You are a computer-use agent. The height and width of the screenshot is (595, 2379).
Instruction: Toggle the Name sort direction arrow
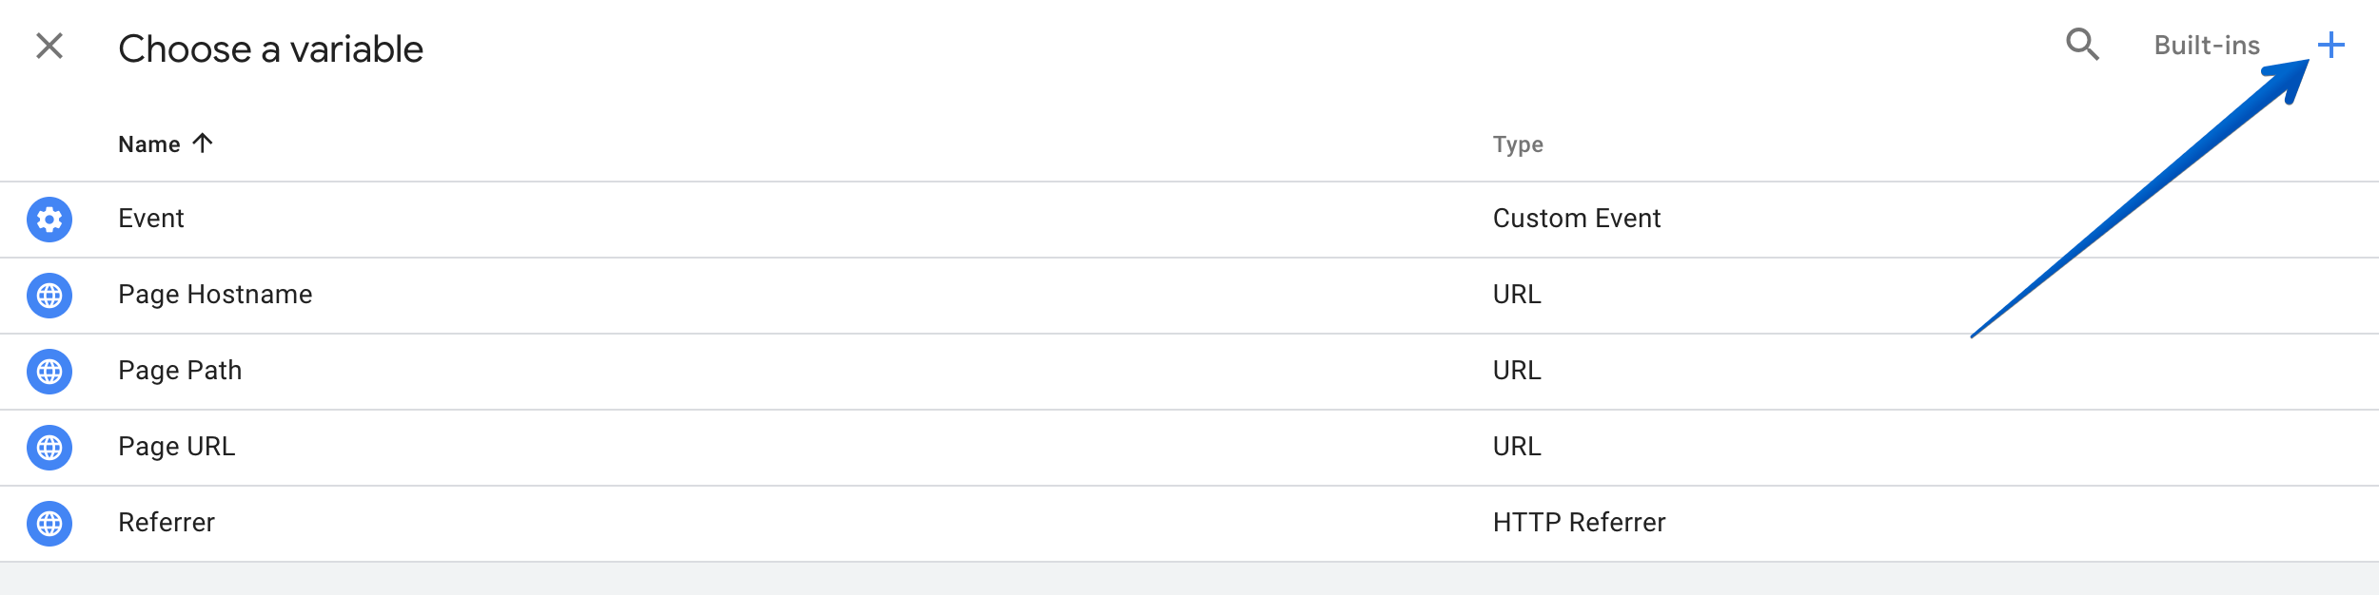point(202,143)
